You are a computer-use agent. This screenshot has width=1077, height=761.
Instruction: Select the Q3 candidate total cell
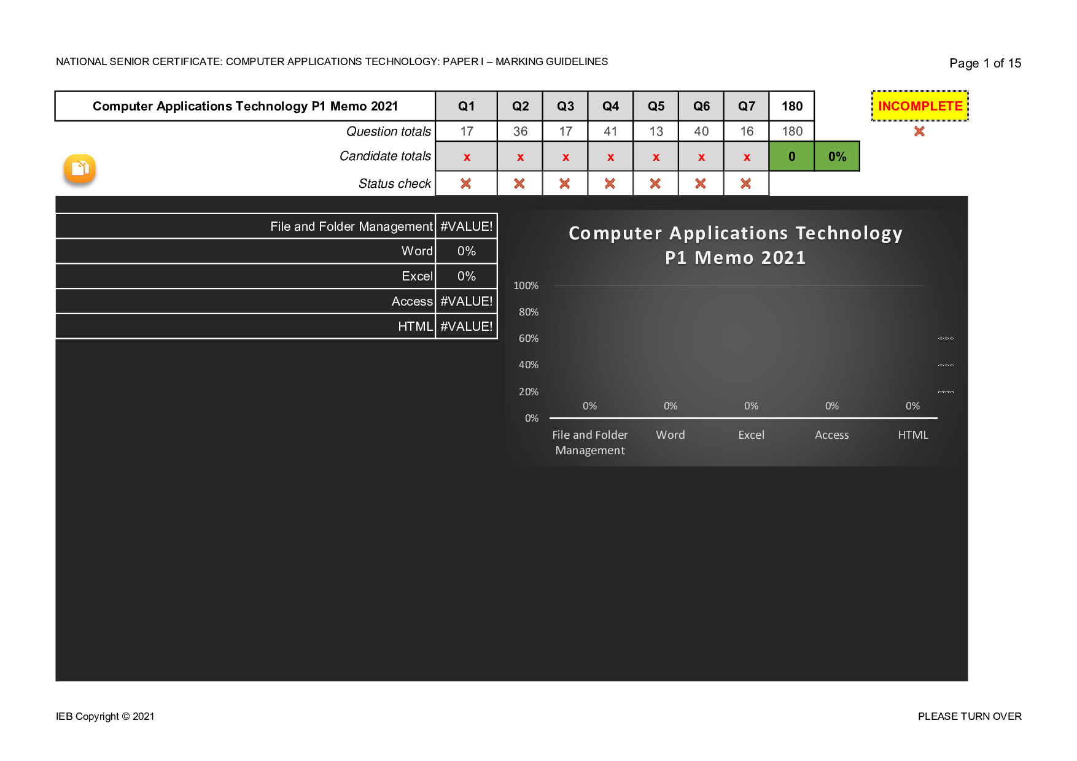tap(566, 156)
